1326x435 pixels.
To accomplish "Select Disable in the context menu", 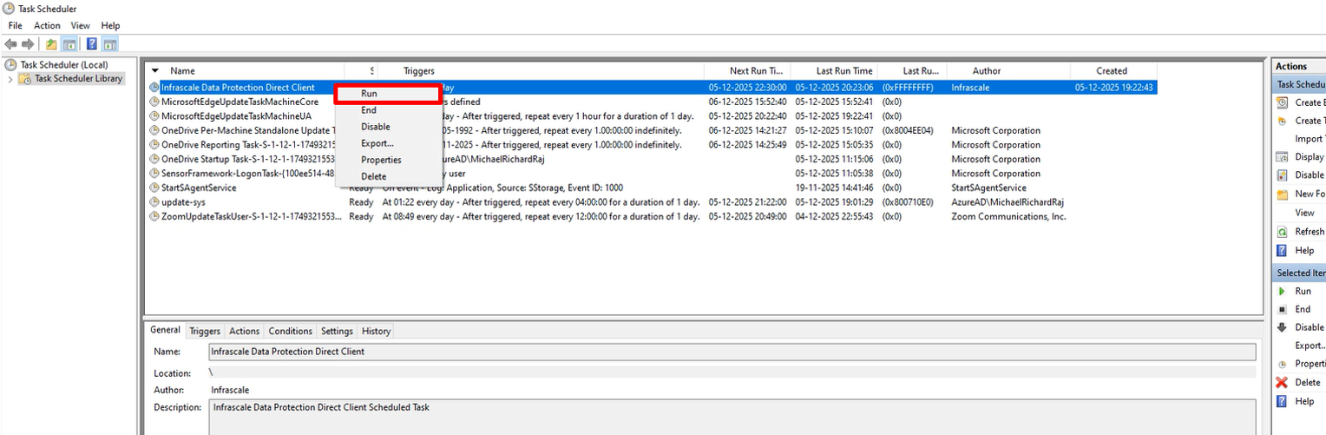I will pos(376,127).
